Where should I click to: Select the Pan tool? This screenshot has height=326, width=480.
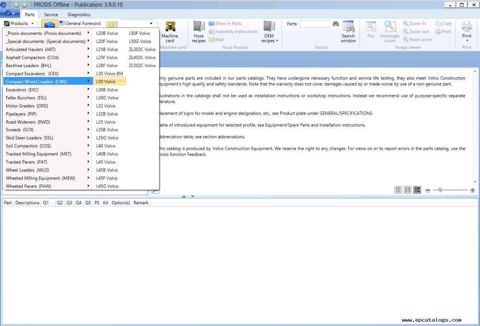[371, 30]
